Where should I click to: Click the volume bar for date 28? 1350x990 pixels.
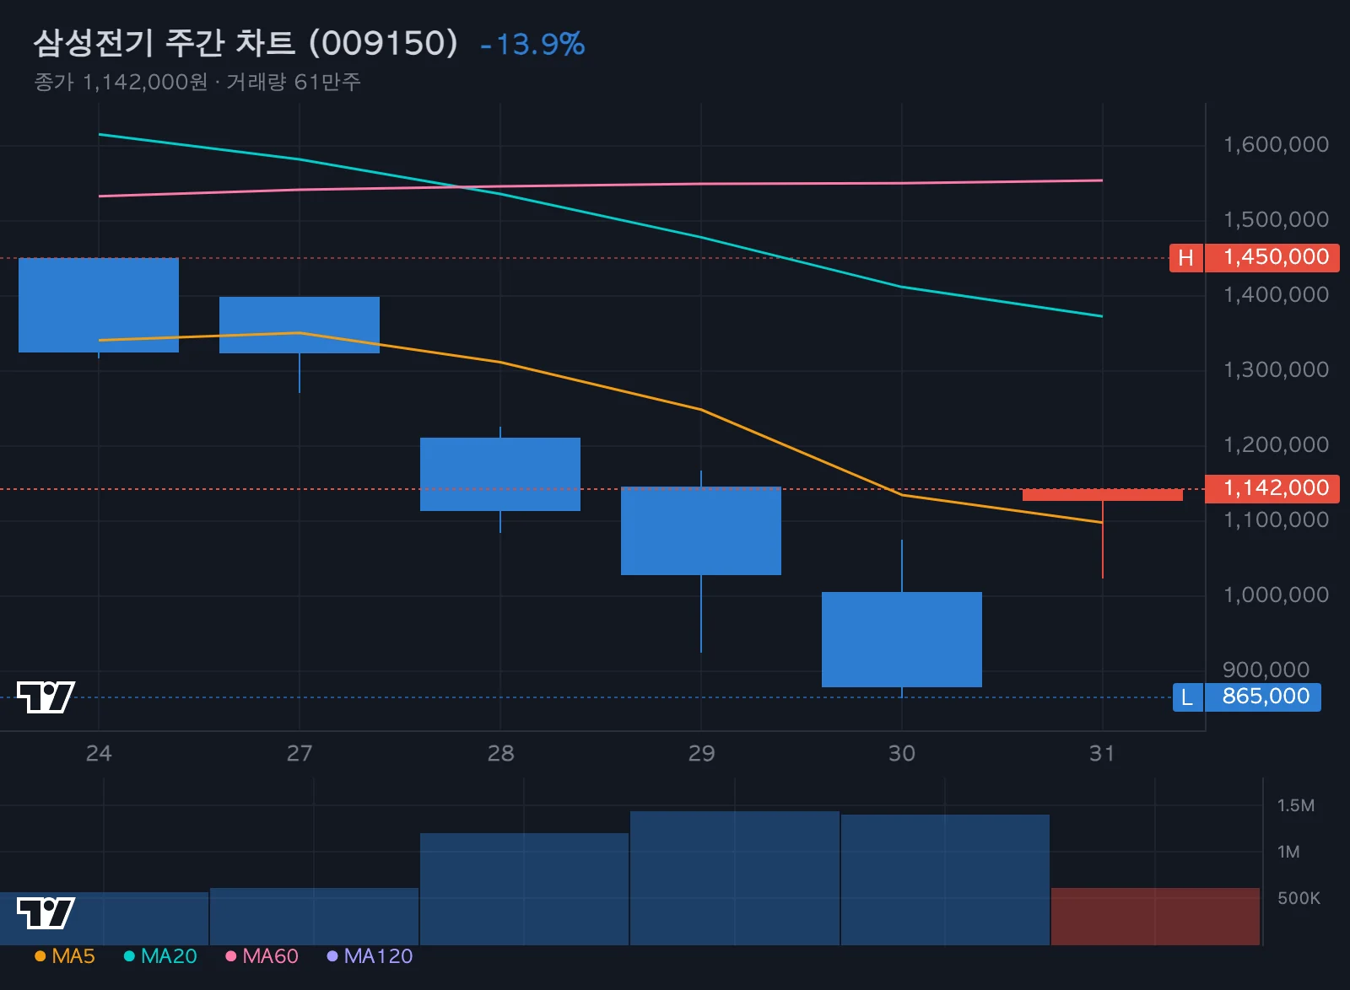[524, 889]
